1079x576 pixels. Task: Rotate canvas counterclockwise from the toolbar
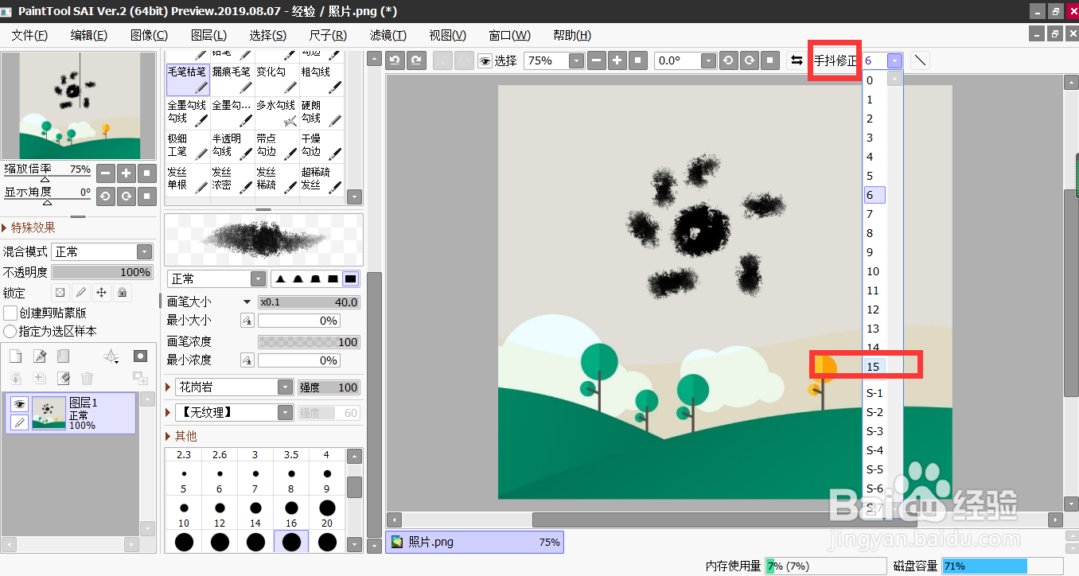click(x=728, y=60)
